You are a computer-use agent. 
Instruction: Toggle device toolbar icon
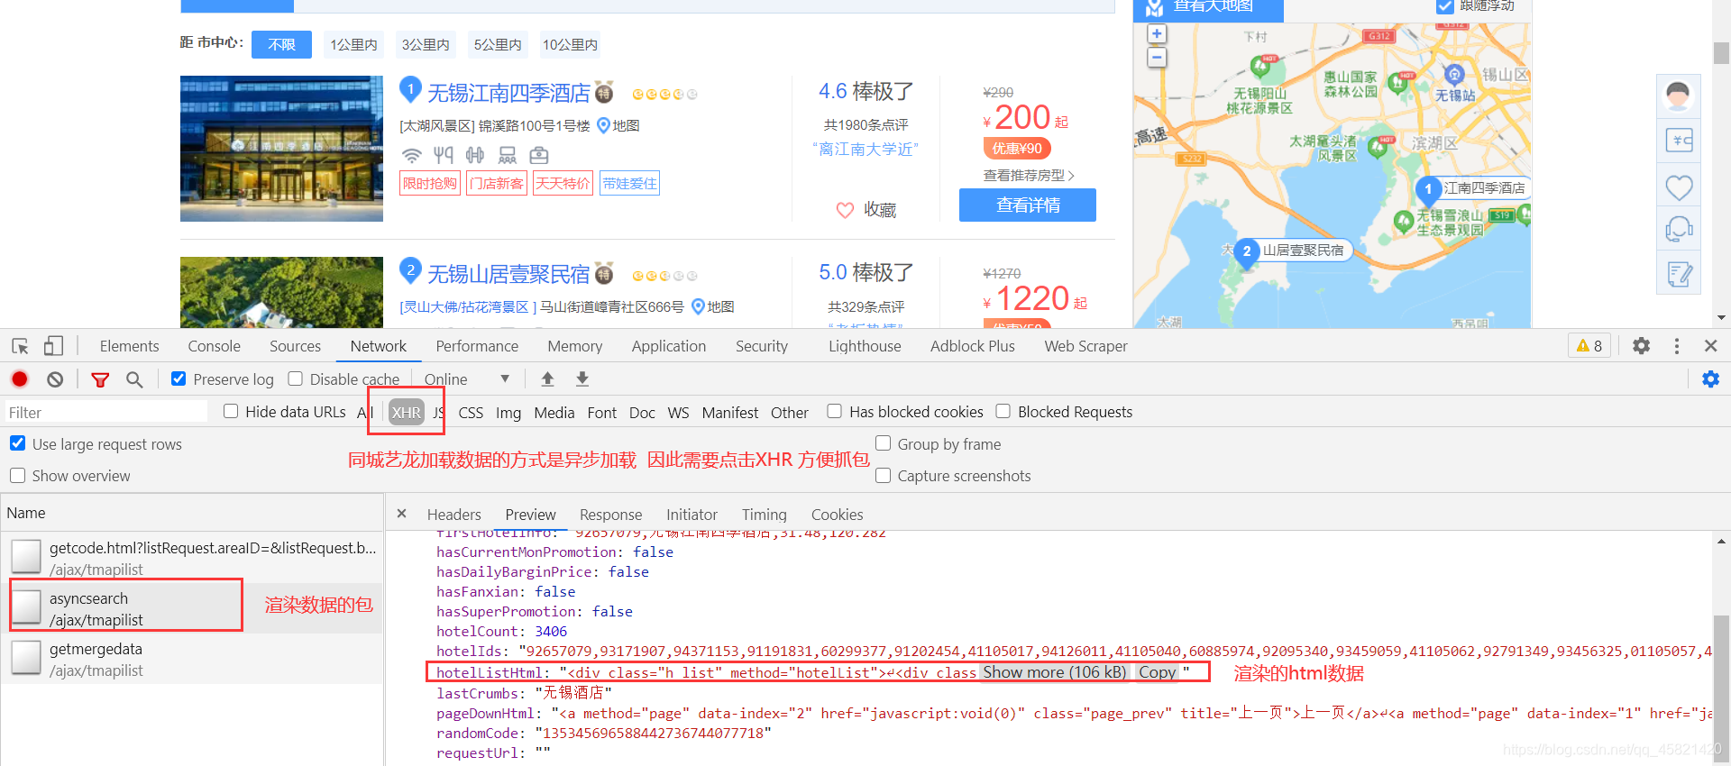click(53, 346)
